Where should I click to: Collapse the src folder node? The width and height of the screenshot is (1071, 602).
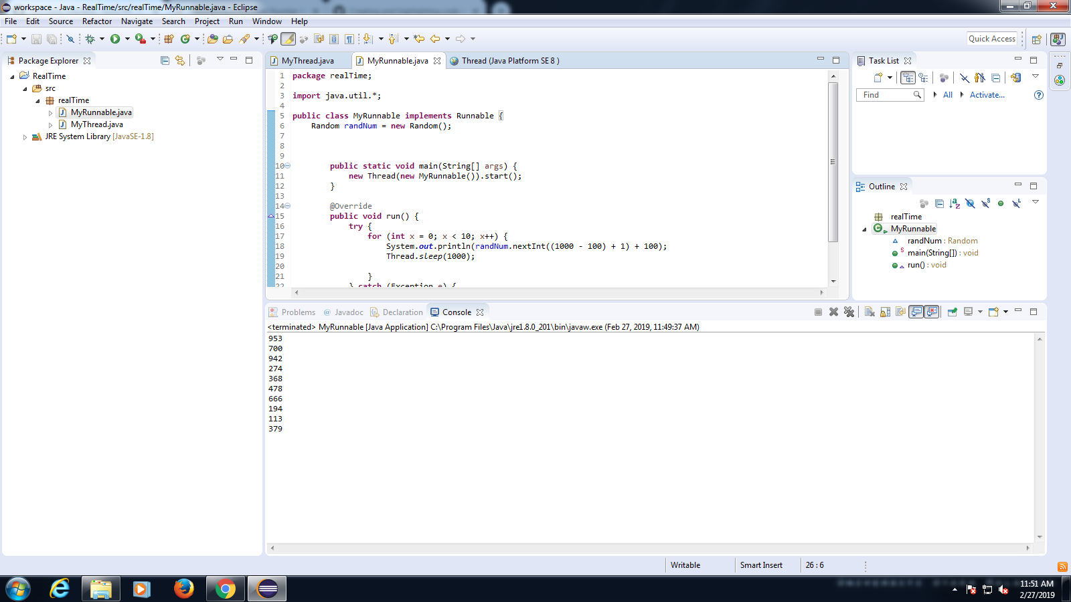click(x=25, y=88)
